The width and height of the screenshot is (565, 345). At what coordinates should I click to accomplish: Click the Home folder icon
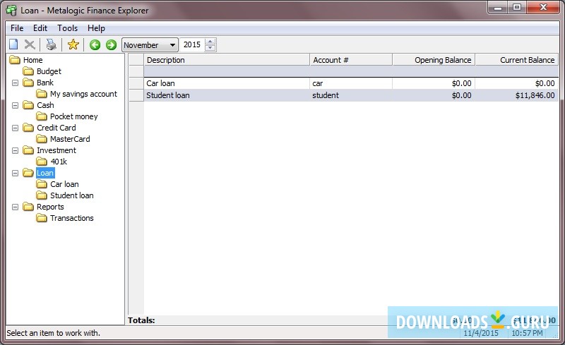click(15, 60)
